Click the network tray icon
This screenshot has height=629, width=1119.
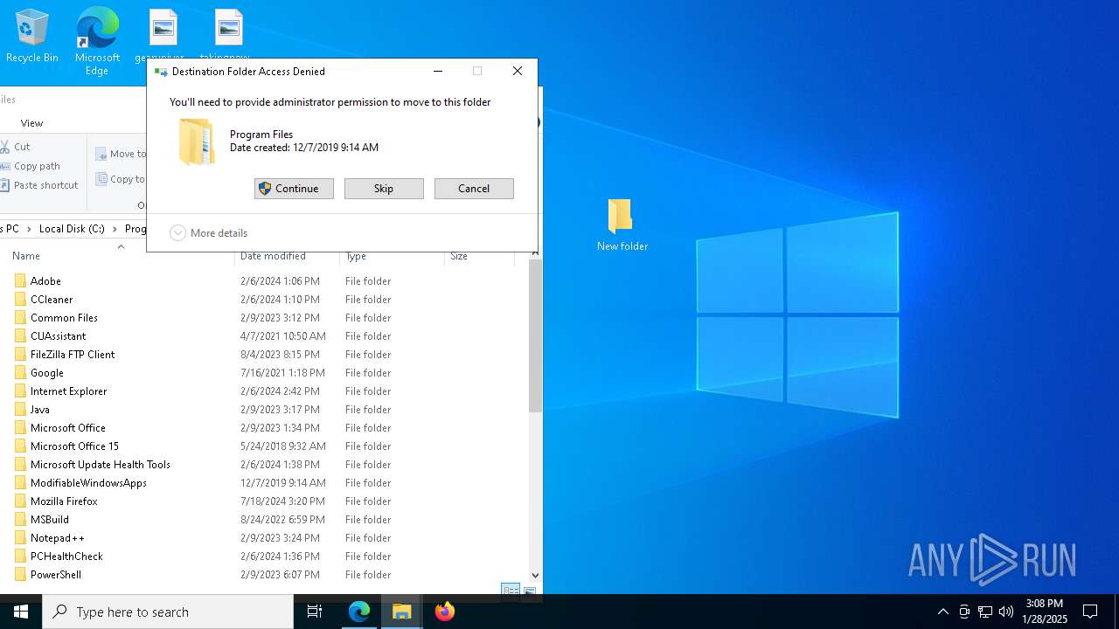pos(985,612)
